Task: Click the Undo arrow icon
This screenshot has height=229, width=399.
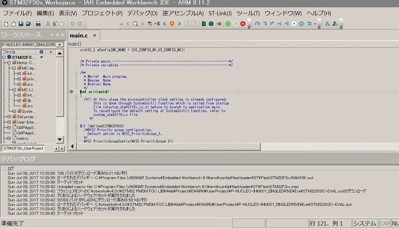Action: [72, 24]
